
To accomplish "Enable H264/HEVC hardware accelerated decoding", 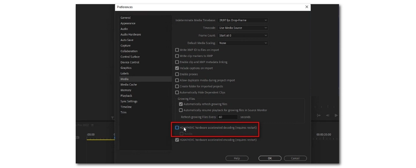I will (177, 127).
